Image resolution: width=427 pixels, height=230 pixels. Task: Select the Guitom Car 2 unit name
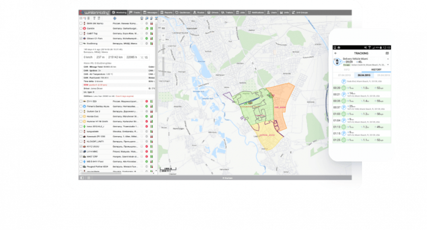tap(93, 111)
